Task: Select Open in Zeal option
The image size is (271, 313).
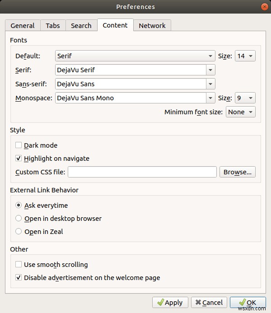Action: pos(19,232)
